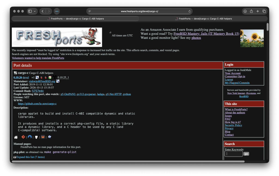The image size is (279, 176).
Task: Switch to the second FreshPorts devel/cargo-c tab
Action: pos(203,19)
